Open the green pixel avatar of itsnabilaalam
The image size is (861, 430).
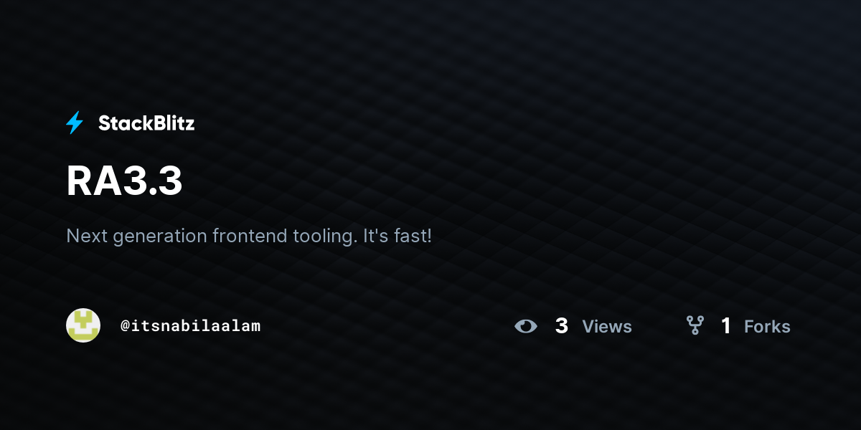[x=83, y=325]
